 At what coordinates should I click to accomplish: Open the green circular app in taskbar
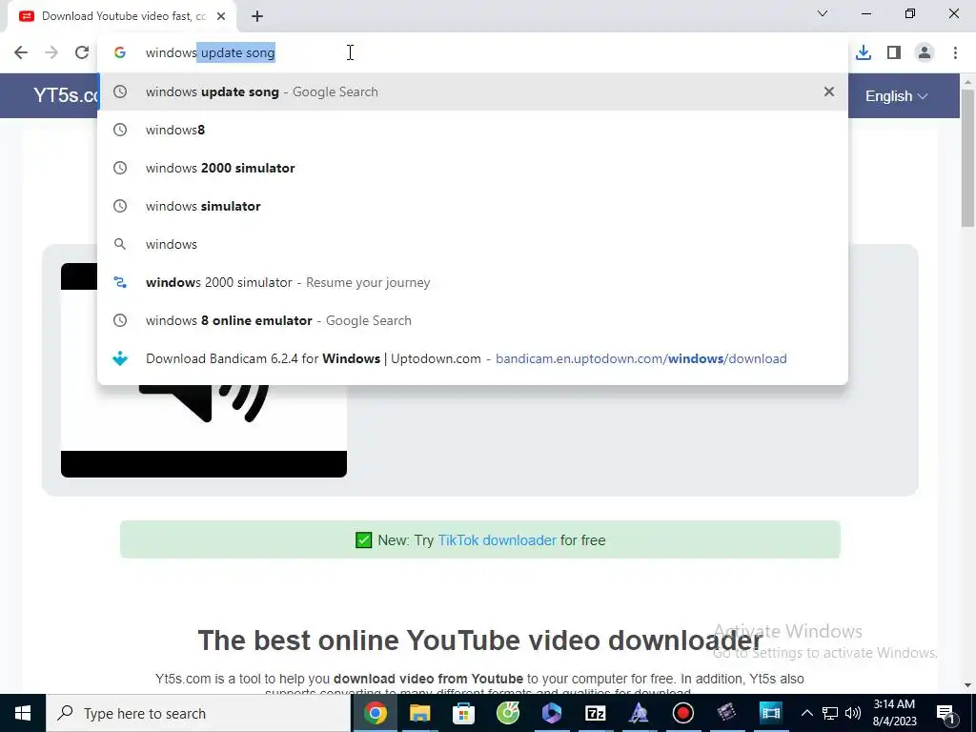[508, 713]
